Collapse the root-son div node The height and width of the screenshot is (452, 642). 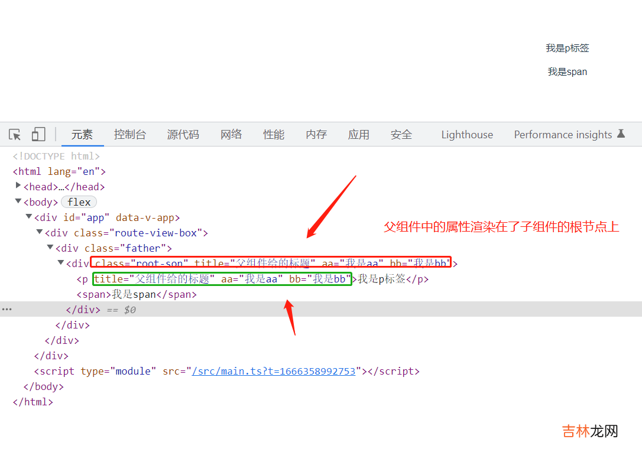[61, 263]
